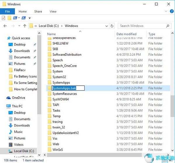Click the New Folder icon in quick access toolbar
Image resolution: width=175 pixels, height=163 pixels.
coord(9,18)
